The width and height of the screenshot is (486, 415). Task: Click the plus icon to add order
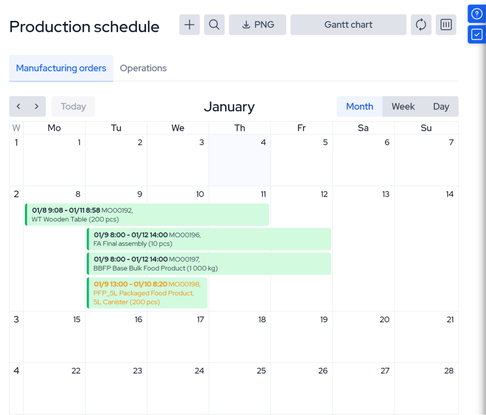[x=189, y=25]
